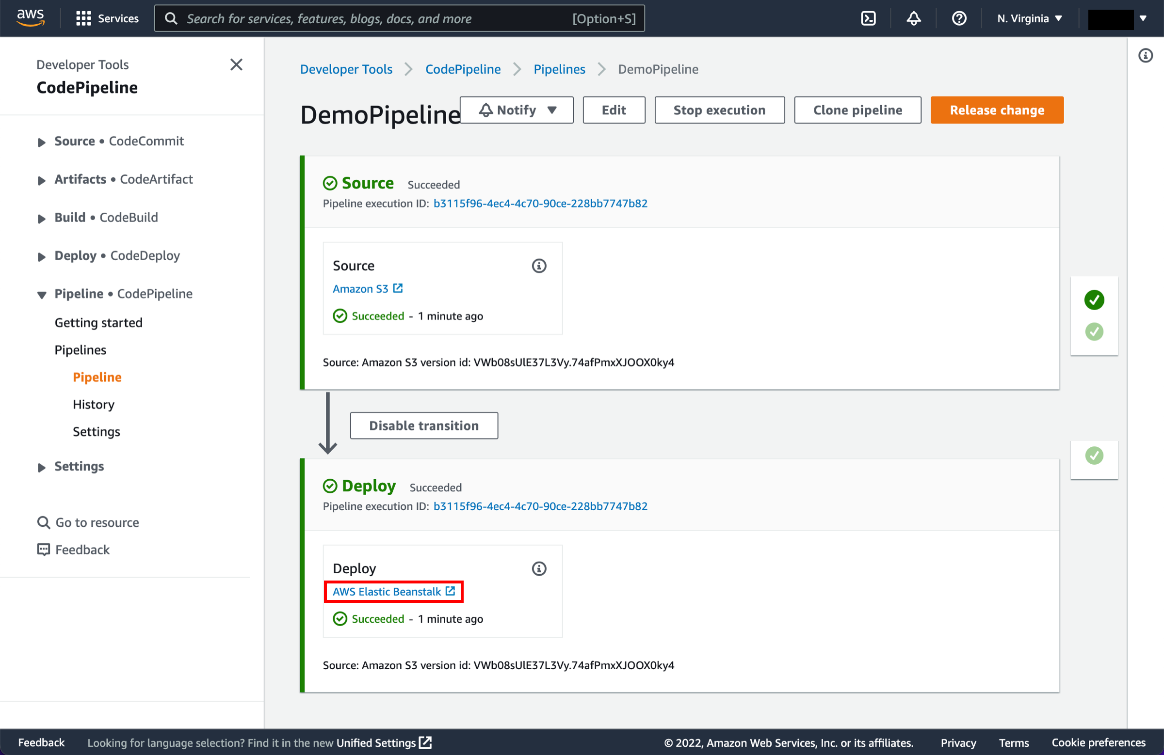1164x755 pixels.
Task: Click external link icon next to Amazon S3
Action: coord(398,288)
